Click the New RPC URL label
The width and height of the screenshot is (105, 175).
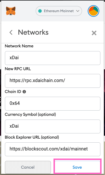point(18,69)
